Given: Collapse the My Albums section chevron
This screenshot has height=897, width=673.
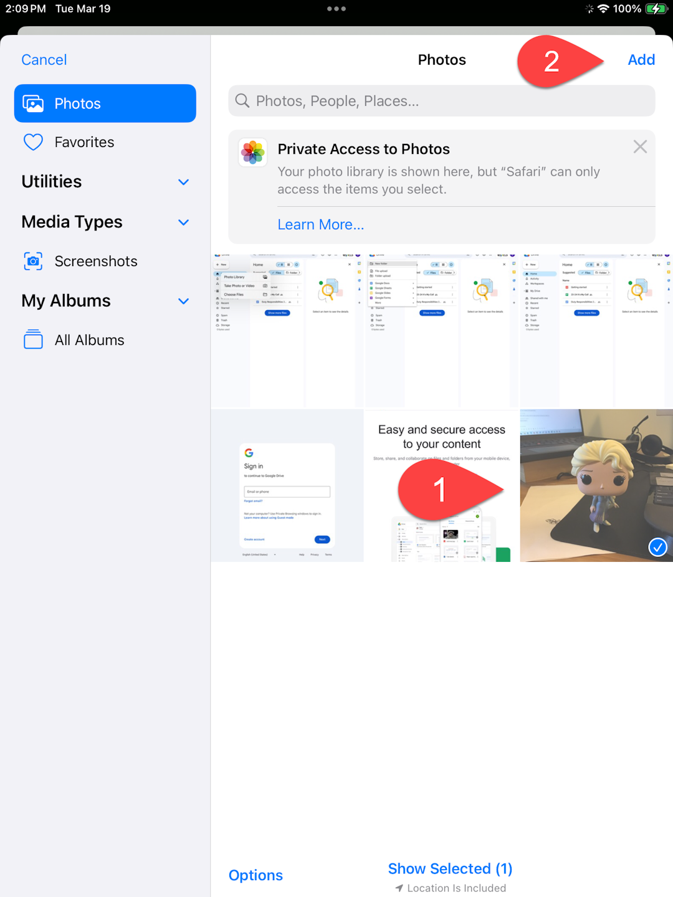Looking at the screenshot, I should point(183,301).
